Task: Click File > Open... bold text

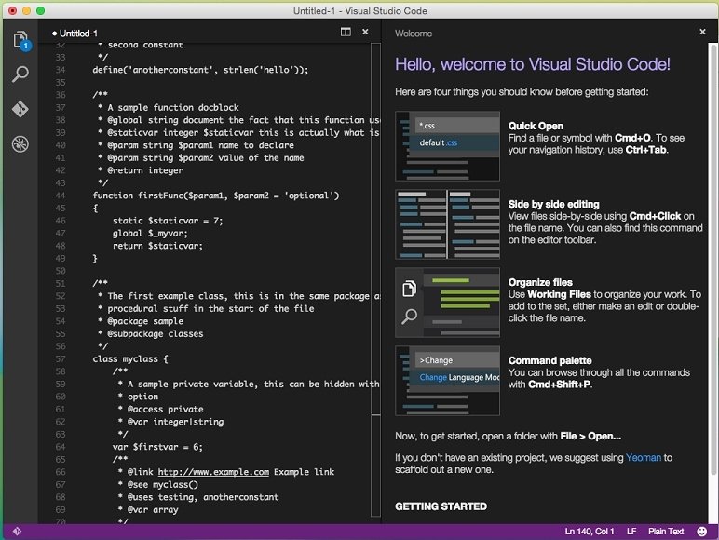Action: click(590, 436)
